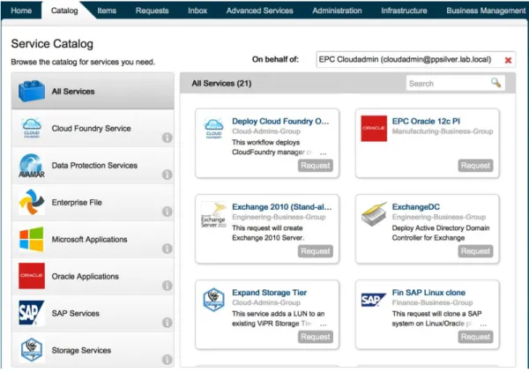Show info for Enterprise File
The height and width of the screenshot is (372, 529).
(167, 212)
